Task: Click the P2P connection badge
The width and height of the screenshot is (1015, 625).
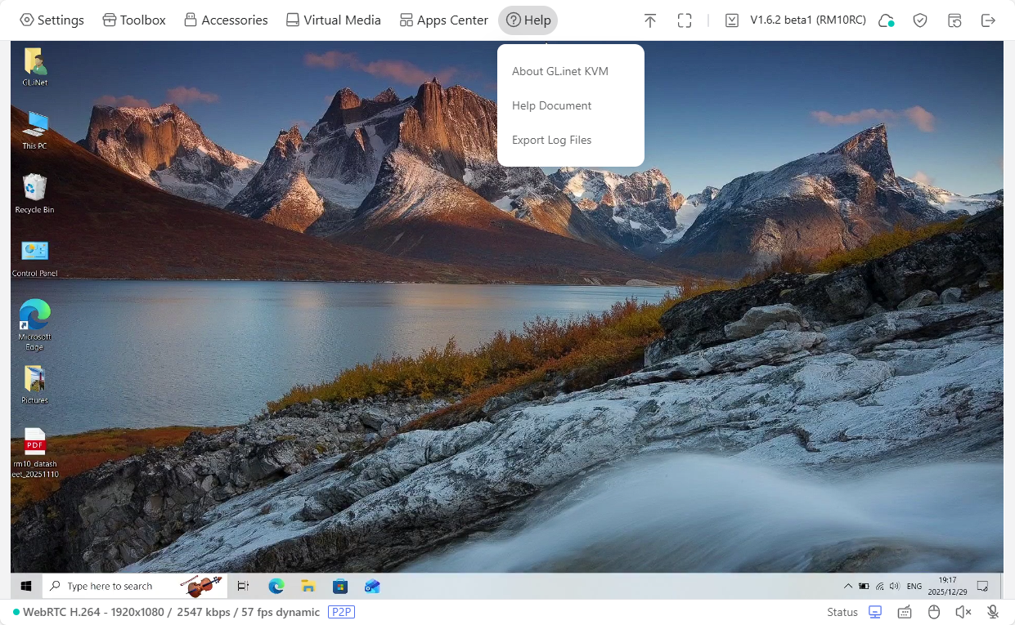Action: pos(341,612)
